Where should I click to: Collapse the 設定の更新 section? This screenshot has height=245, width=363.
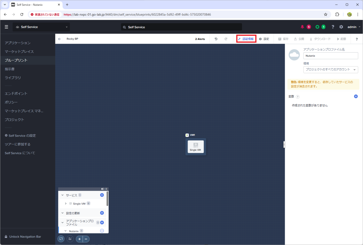tap(63, 213)
